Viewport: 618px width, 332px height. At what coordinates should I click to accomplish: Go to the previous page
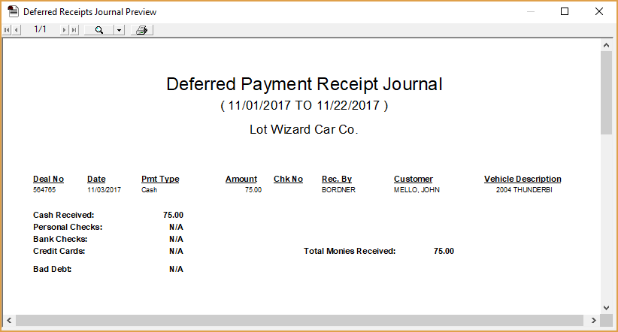coord(16,30)
